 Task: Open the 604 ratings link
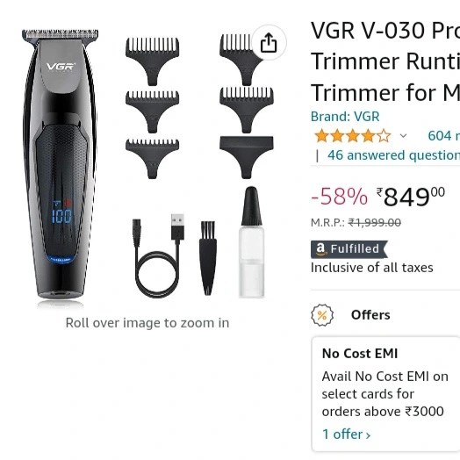(x=443, y=136)
